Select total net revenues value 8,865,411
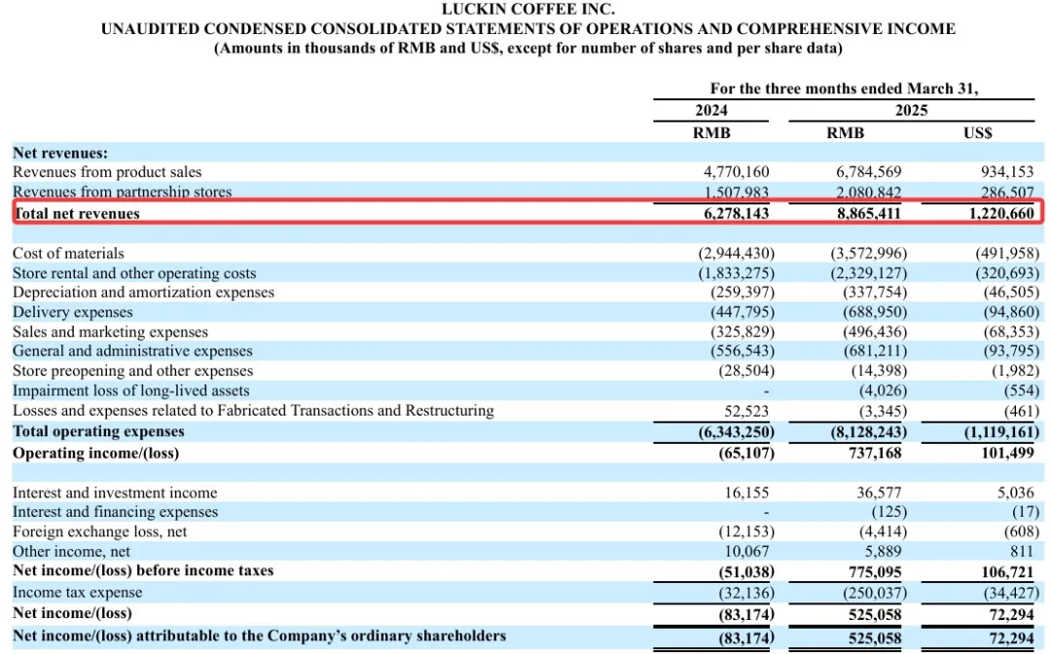This screenshot has width=1051, height=654. tap(869, 214)
